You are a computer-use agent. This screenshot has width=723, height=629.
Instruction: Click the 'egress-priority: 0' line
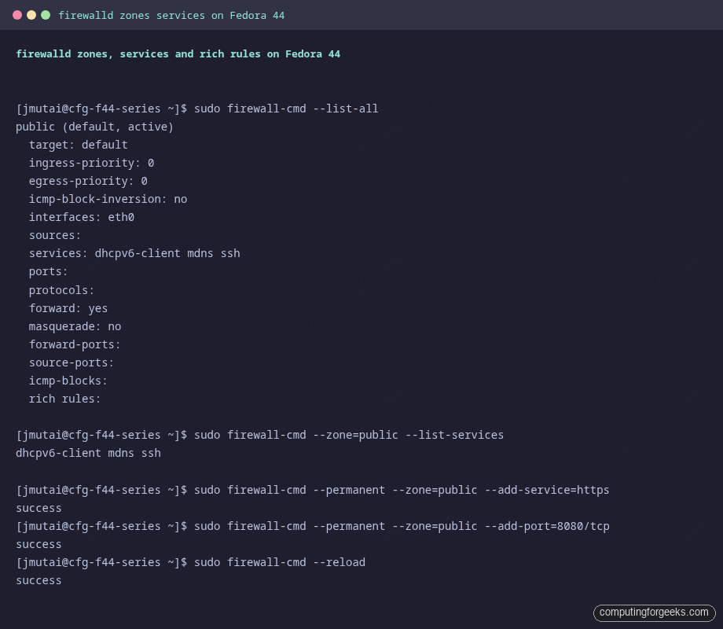(88, 181)
